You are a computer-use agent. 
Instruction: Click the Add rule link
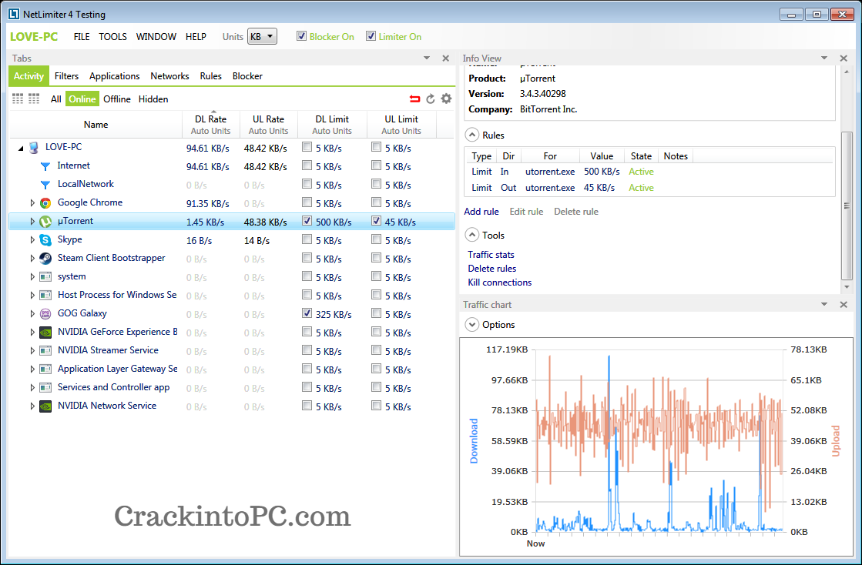point(481,212)
